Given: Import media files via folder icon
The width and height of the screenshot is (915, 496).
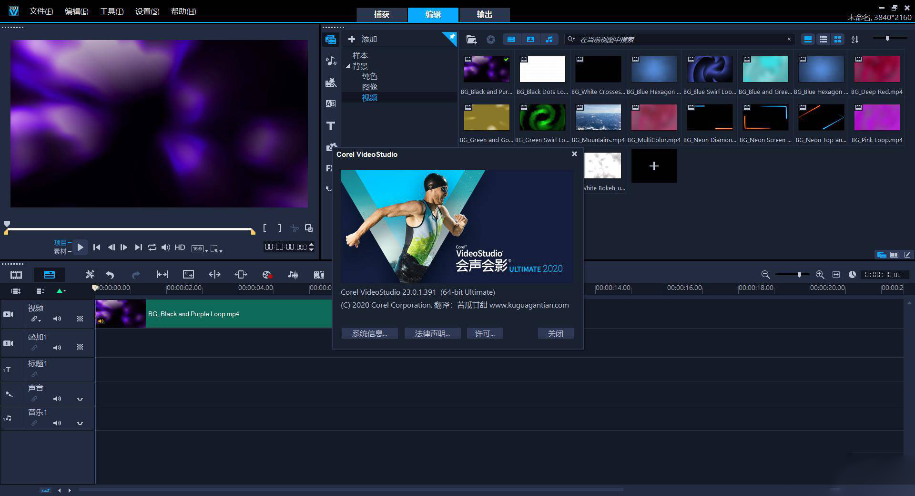Looking at the screenshot, I should (471, 40).
